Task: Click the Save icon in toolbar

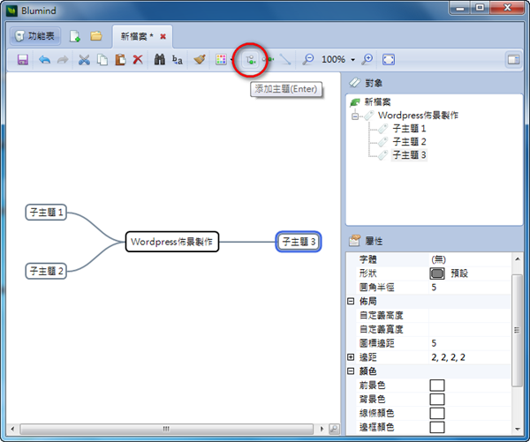Action: coord(23,59)
